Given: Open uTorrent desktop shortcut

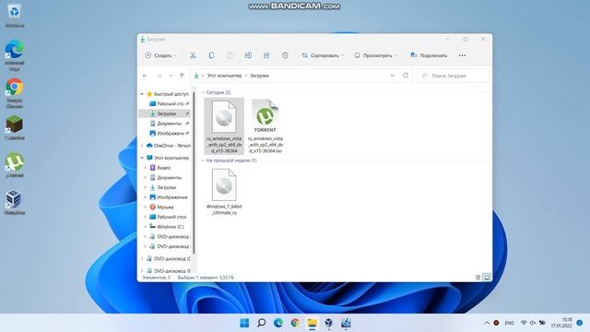Looking at the screenshot, I should (x=15, y=165).
